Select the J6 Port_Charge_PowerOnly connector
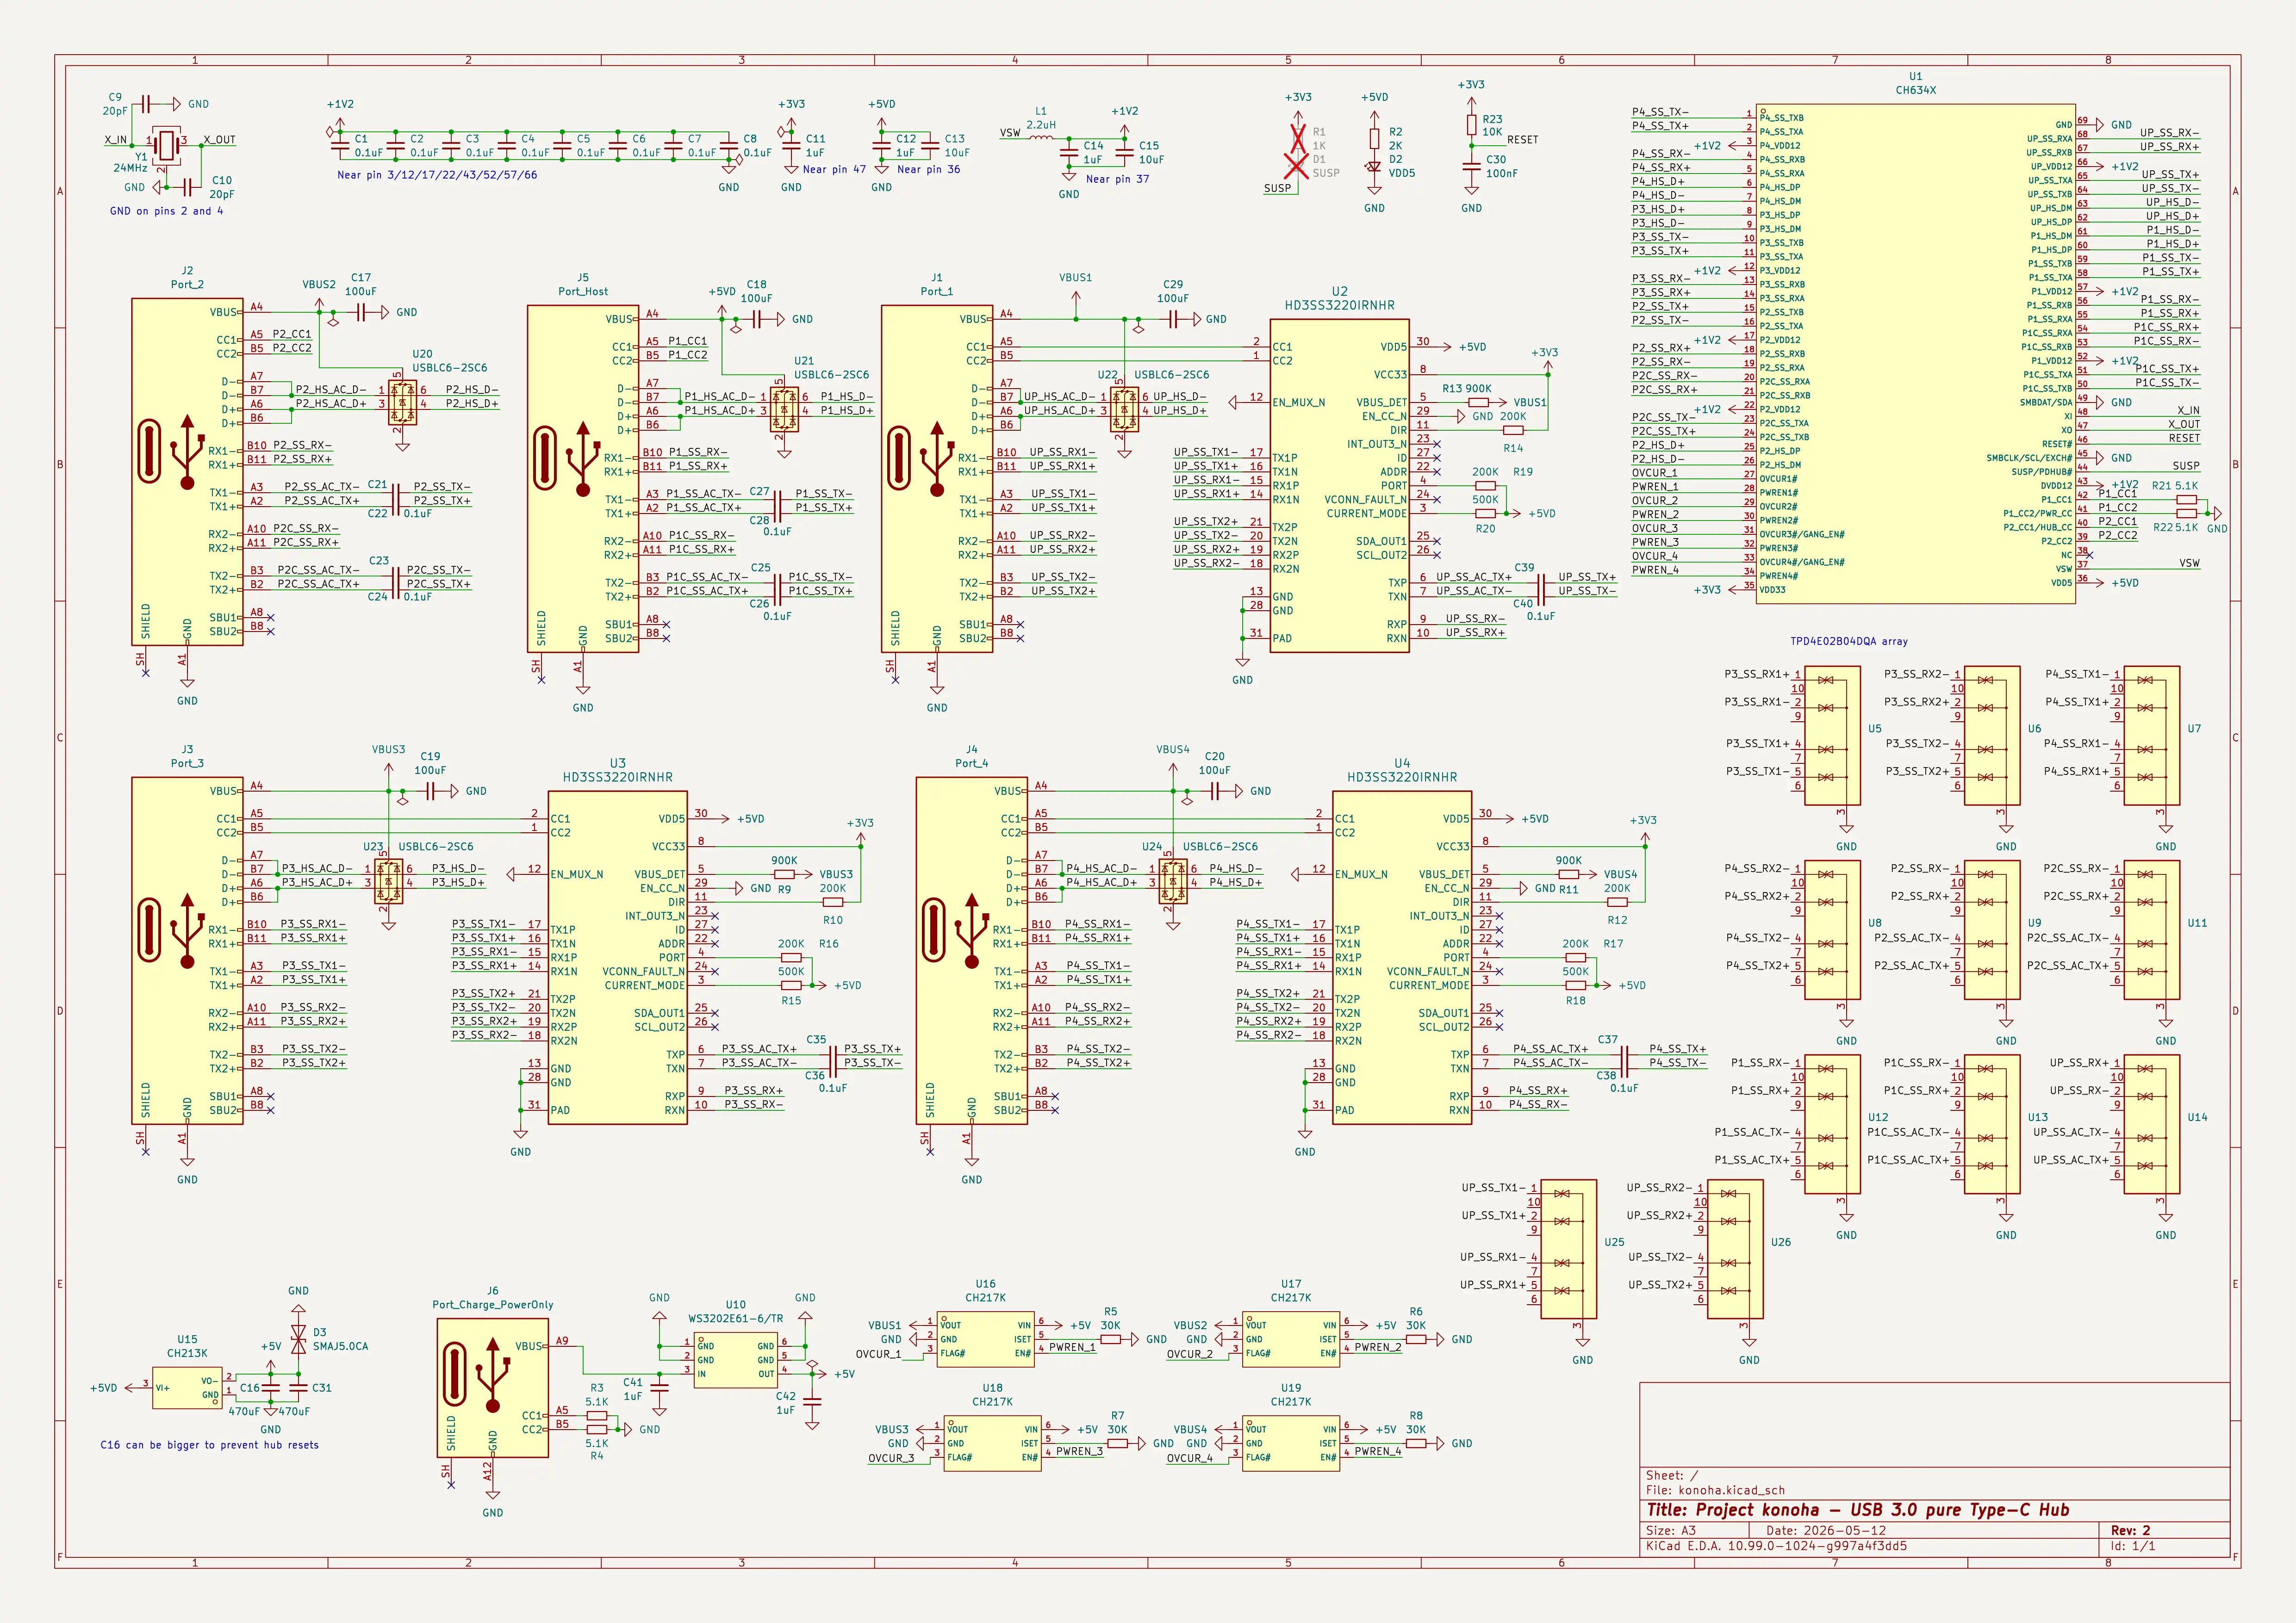2296x1623 pixels. pyautogui.click(x=492, y=1387)
